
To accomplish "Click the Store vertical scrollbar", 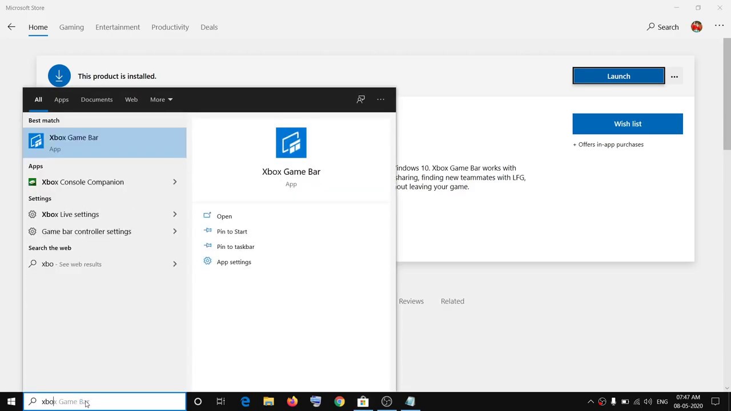I will click(726, 94).
